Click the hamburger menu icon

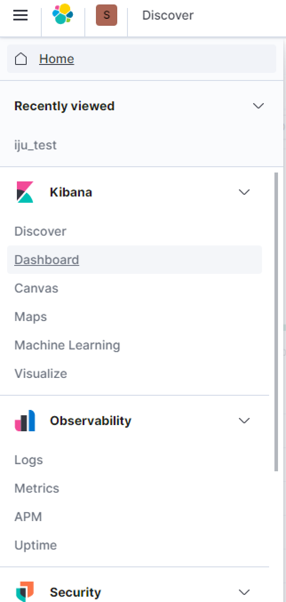coord(20,16)
